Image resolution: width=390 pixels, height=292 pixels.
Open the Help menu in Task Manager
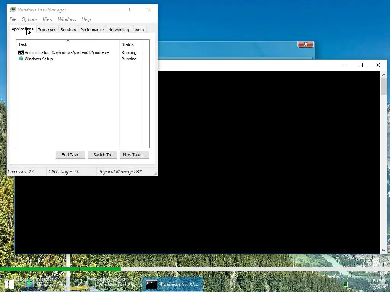click(86, 19)
